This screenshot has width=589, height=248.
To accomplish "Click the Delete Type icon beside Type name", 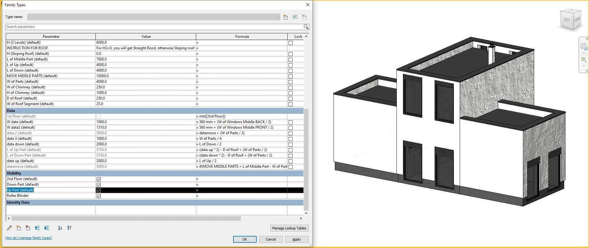I will coord(304,17).
